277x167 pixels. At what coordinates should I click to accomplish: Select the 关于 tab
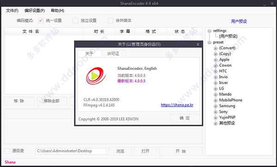(90, 54)
